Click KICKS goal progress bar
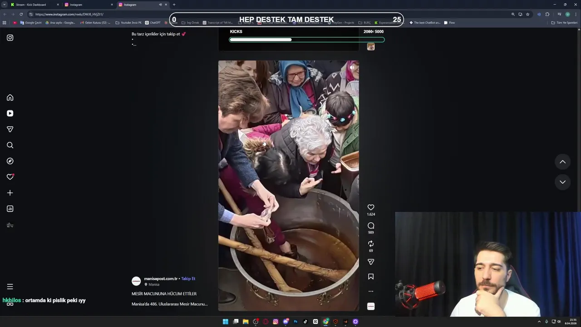Viewport: 581px width, 327px height. (307, 40)
